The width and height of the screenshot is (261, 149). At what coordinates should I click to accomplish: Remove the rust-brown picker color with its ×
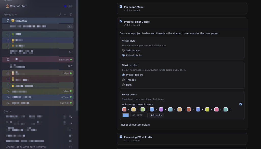click(x=193, y=110)
